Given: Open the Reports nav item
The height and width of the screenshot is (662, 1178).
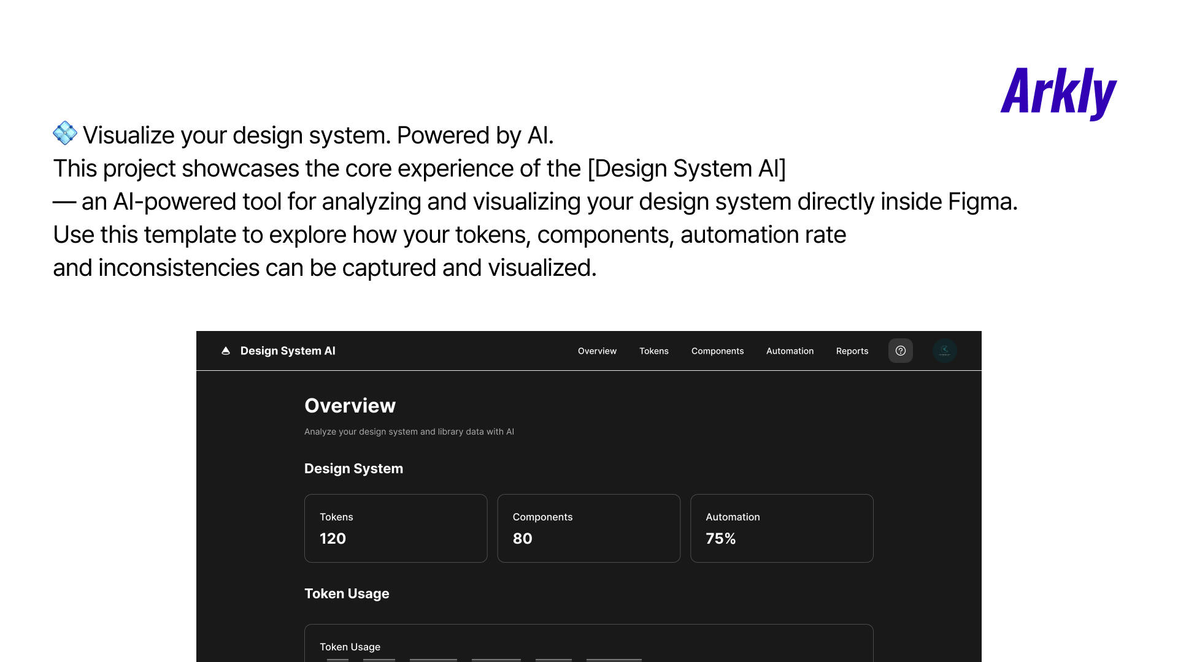Looking at the screenshot, I should [852, 351].
